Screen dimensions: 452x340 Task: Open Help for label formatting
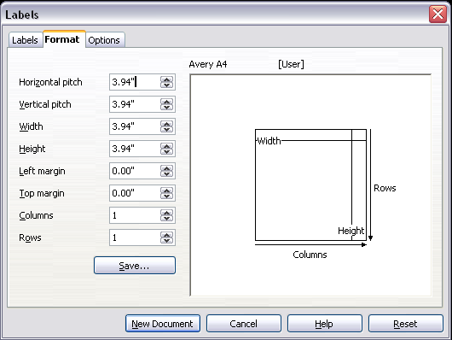325,324
